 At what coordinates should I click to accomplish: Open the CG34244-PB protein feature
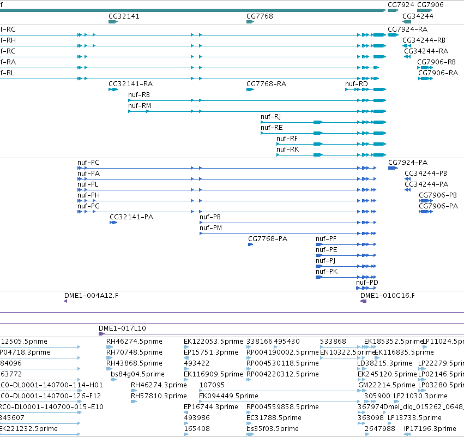coord(425,174)
